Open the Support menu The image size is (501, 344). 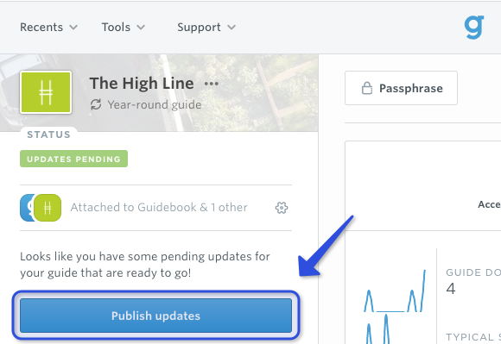point(206,28)
